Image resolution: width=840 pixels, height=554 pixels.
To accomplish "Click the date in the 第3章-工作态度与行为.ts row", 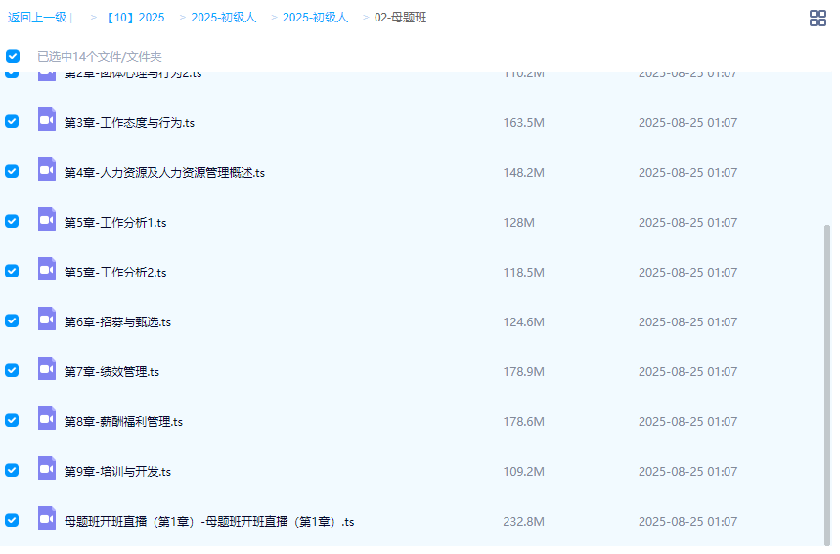I will pyautogui.click(x=687, y=122).
